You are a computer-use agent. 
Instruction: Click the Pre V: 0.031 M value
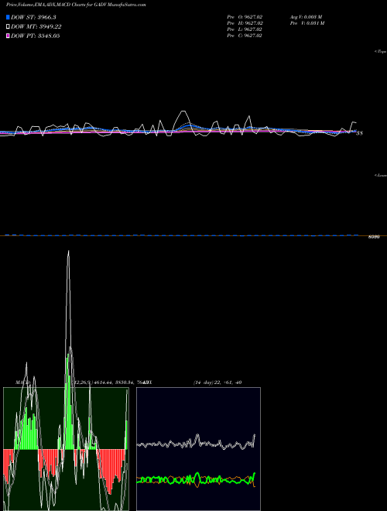click(308, 23)
